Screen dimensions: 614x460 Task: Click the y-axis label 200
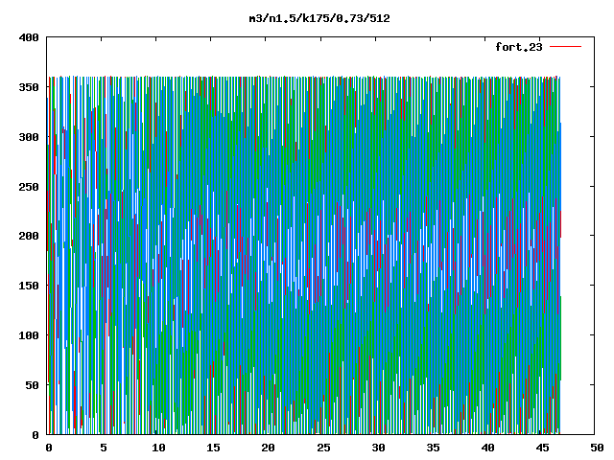tap(29, 236)
